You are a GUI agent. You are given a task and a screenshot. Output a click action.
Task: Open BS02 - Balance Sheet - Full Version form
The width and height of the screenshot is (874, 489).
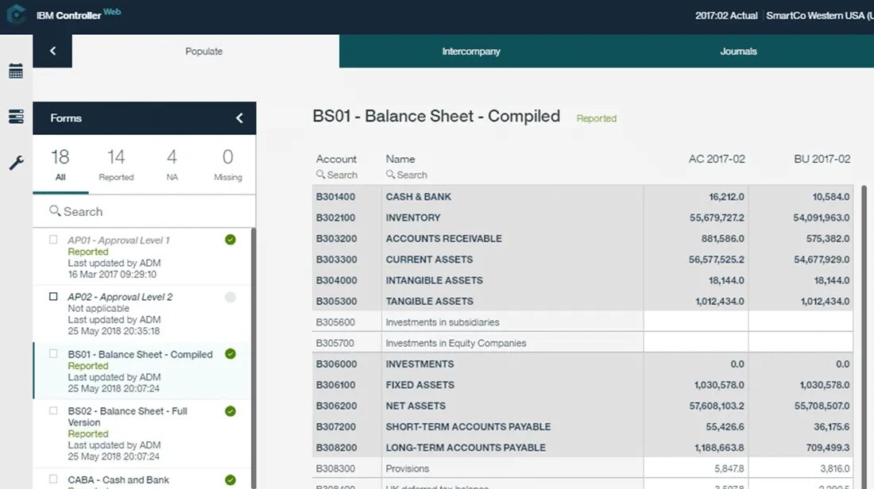click(128, 417)
